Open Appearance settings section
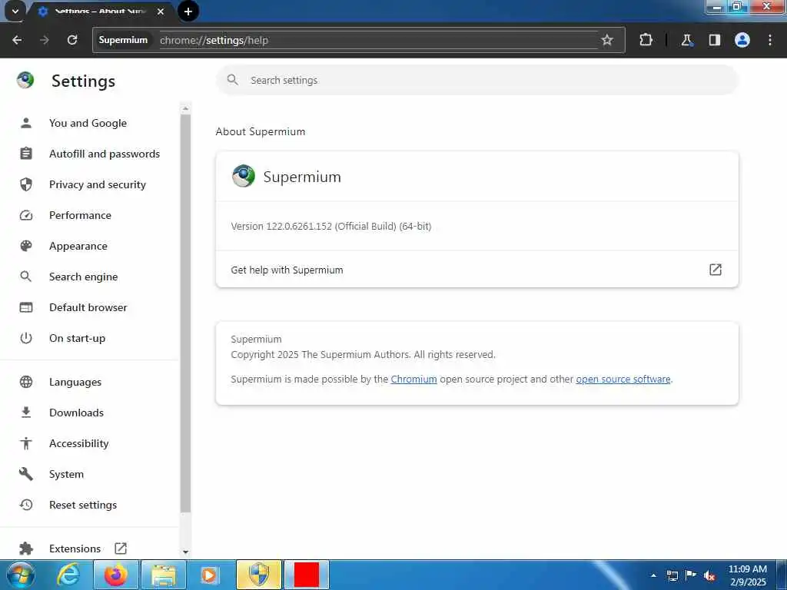This screenshot has height=590, width=787. (x=78, y=246)
